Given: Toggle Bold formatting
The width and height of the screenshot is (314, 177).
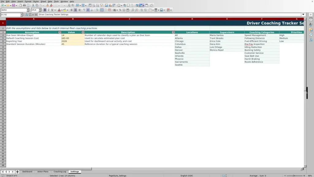Looking at the screenshot, I should pos(45,10).
